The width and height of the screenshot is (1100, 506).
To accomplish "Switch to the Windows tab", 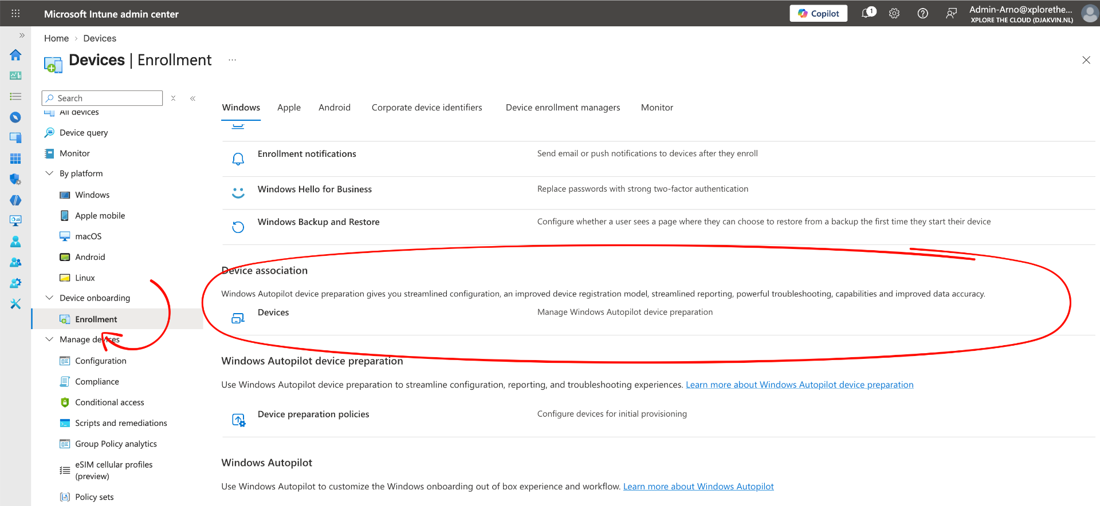I will 241,108.
